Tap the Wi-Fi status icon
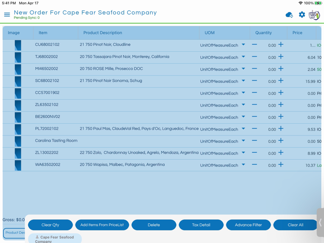The height and width of the screenshot is (243, 324). [x=301, y=3]
